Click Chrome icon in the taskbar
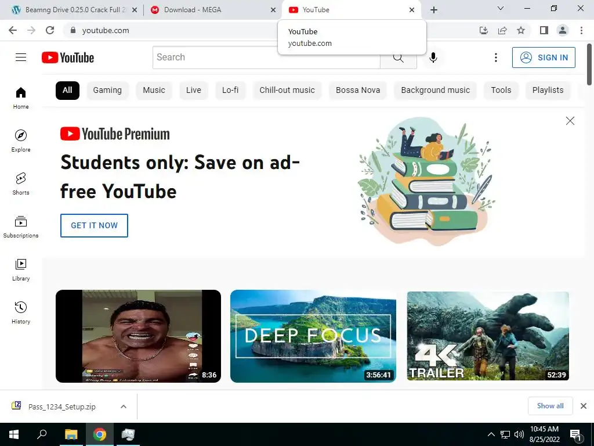 [x=100, y=434]
